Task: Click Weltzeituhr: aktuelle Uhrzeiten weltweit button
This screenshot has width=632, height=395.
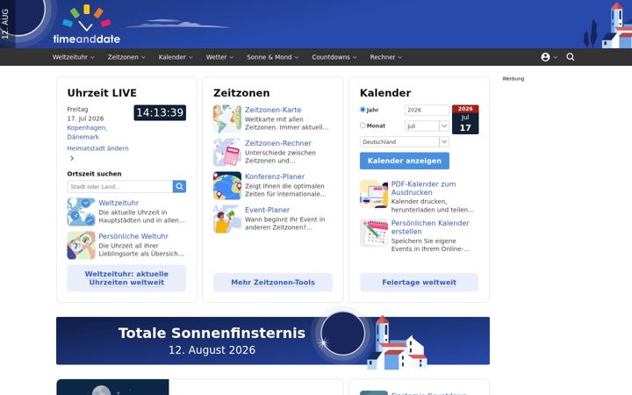Action: coord(126,278)
